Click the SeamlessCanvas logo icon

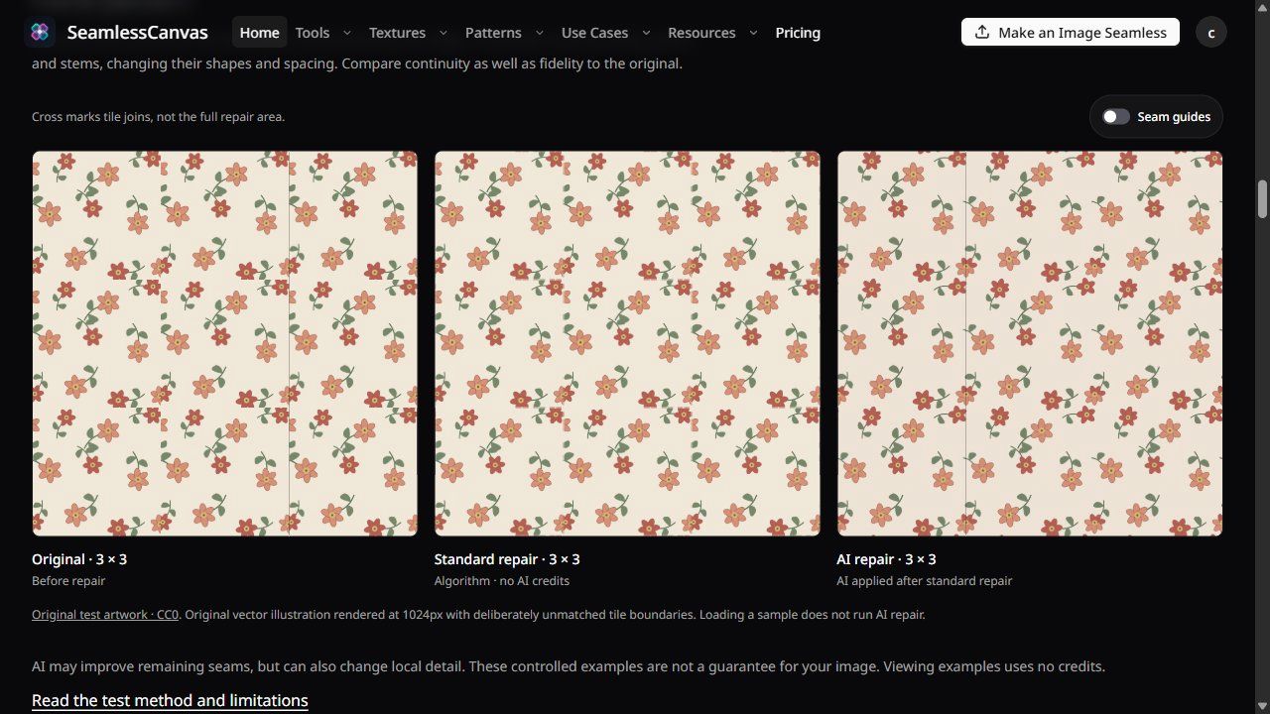[x=40, y=32]
